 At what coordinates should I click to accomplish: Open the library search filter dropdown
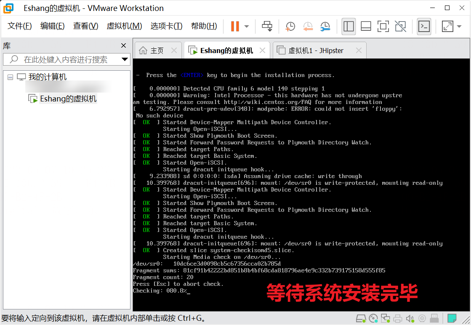125,59
